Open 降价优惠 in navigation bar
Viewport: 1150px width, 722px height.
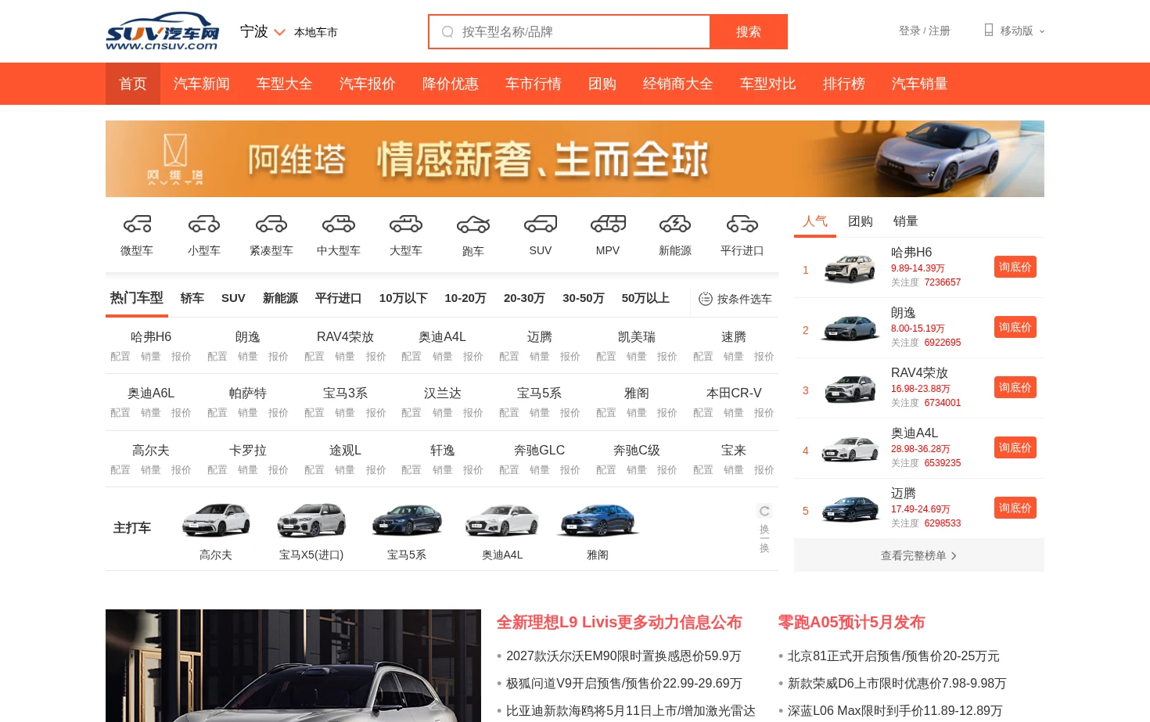click(451, 84)
